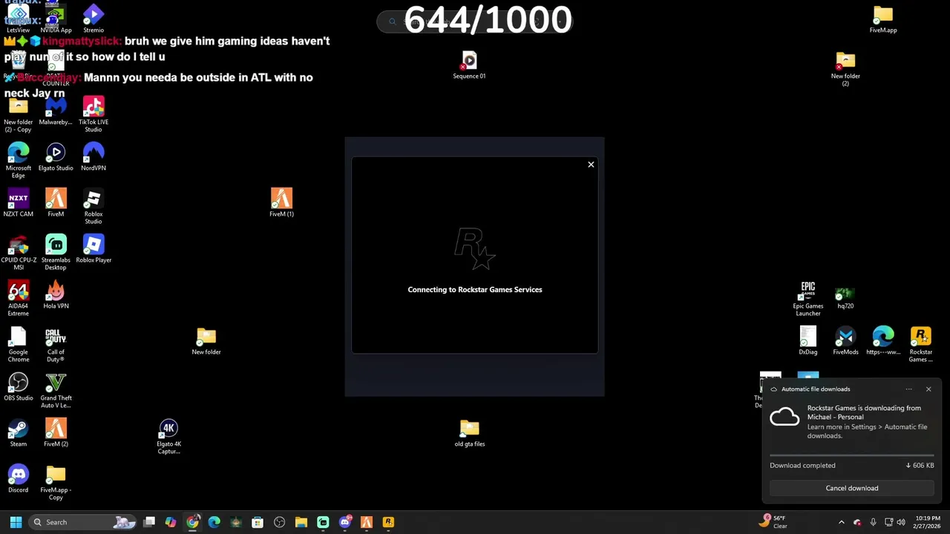950x534 pixels.
Task: Open the FiveM.app folder at top right
Action: (883, 19)
